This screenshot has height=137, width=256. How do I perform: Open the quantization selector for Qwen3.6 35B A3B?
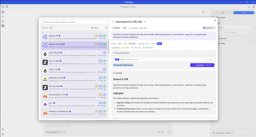(x=164, y=59)
